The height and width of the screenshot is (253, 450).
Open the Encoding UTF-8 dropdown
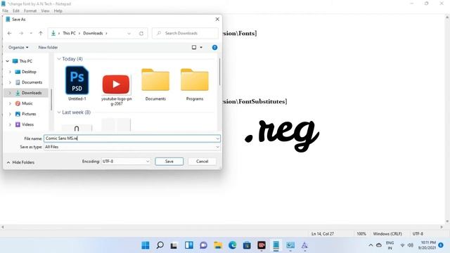click(126, 162)
